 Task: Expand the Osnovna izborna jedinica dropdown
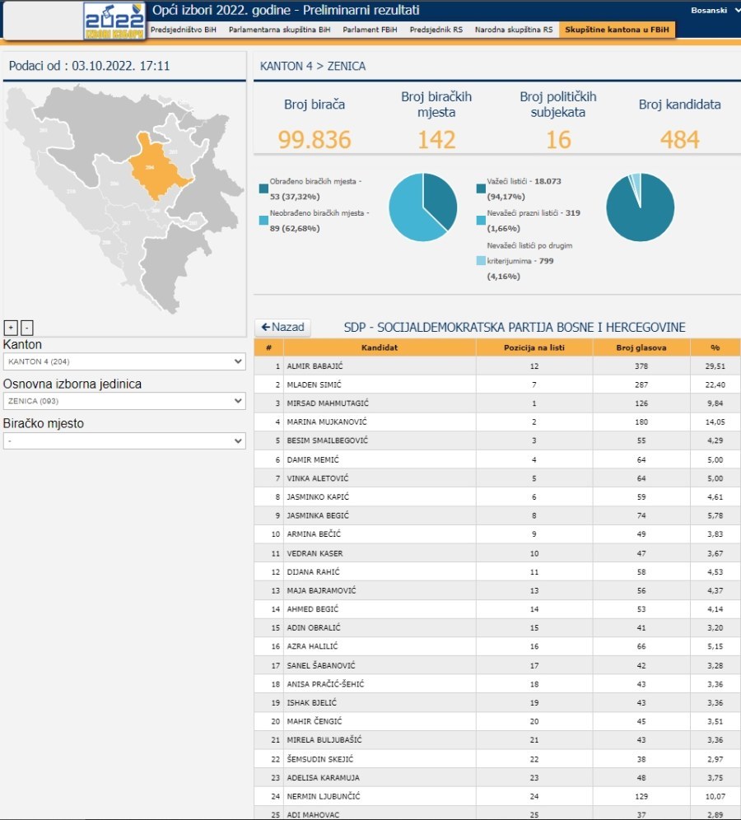(x=124, y=401)
